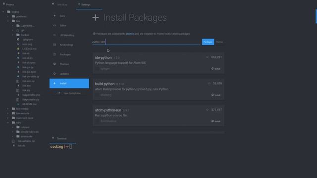Viewport: 317px width, 178px height.
Task: Click the folder icon of simple-ruby-calc
Action: [x=18, y=132]
